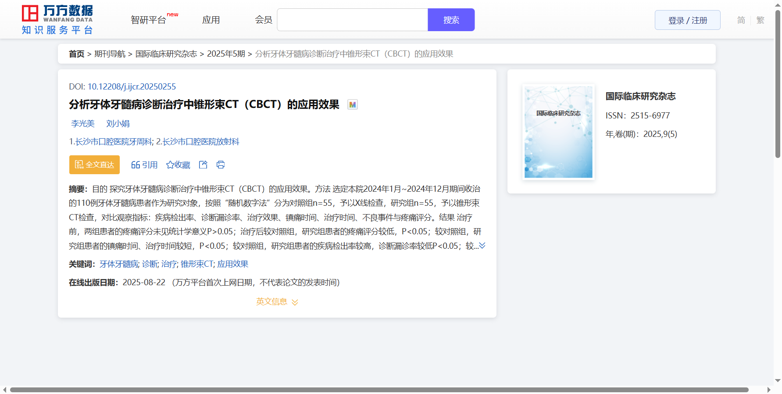The width and height of the screenshot is (782, 394).
Task: Switch to simplified Chinese 简
Action: point(741,20)
